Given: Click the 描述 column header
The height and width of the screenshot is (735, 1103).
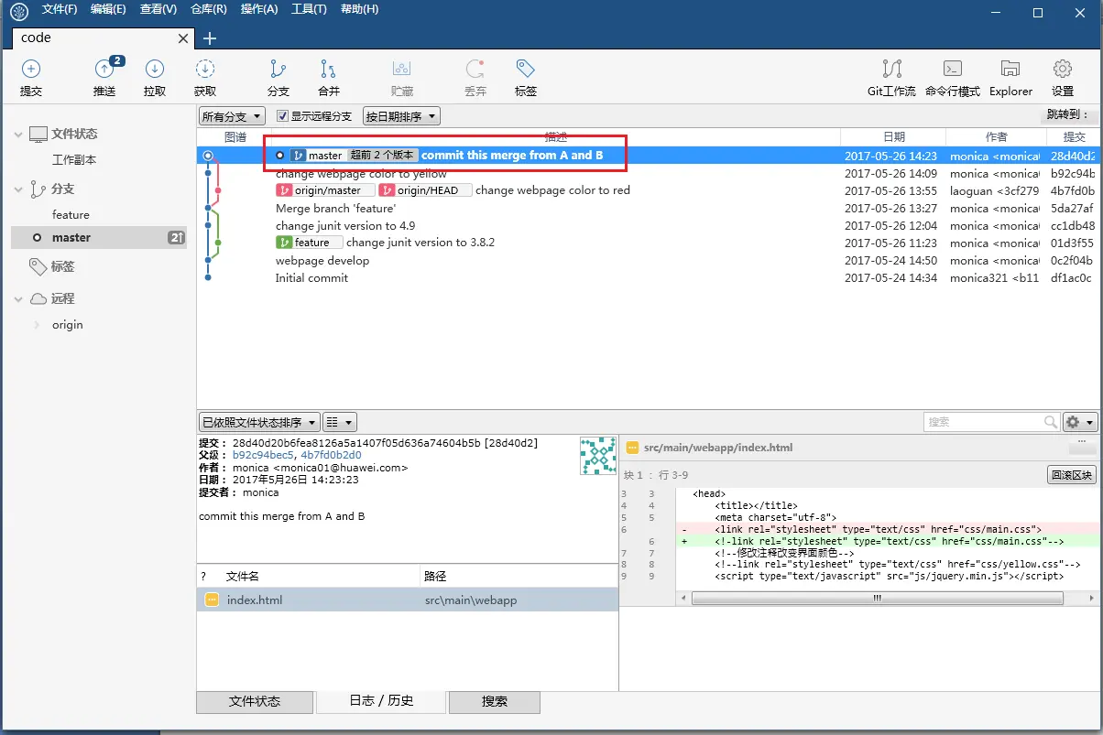Looking at the screenshot, I should coord(556,136).
